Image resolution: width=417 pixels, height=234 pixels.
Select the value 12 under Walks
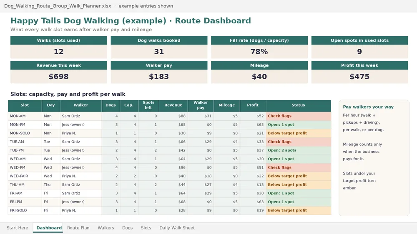click(x=58, y=52)
